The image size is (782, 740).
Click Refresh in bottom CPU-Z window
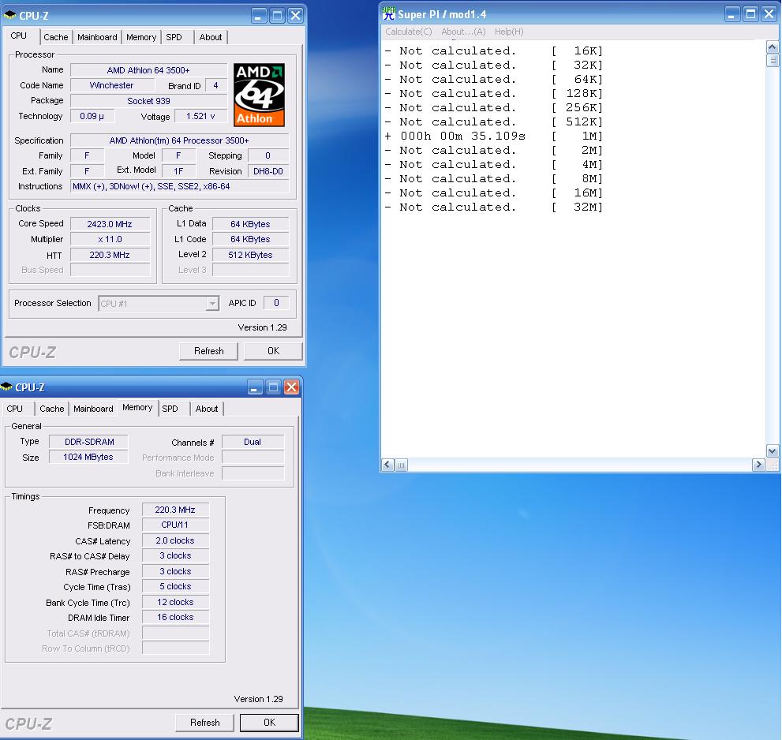point(204,722)
